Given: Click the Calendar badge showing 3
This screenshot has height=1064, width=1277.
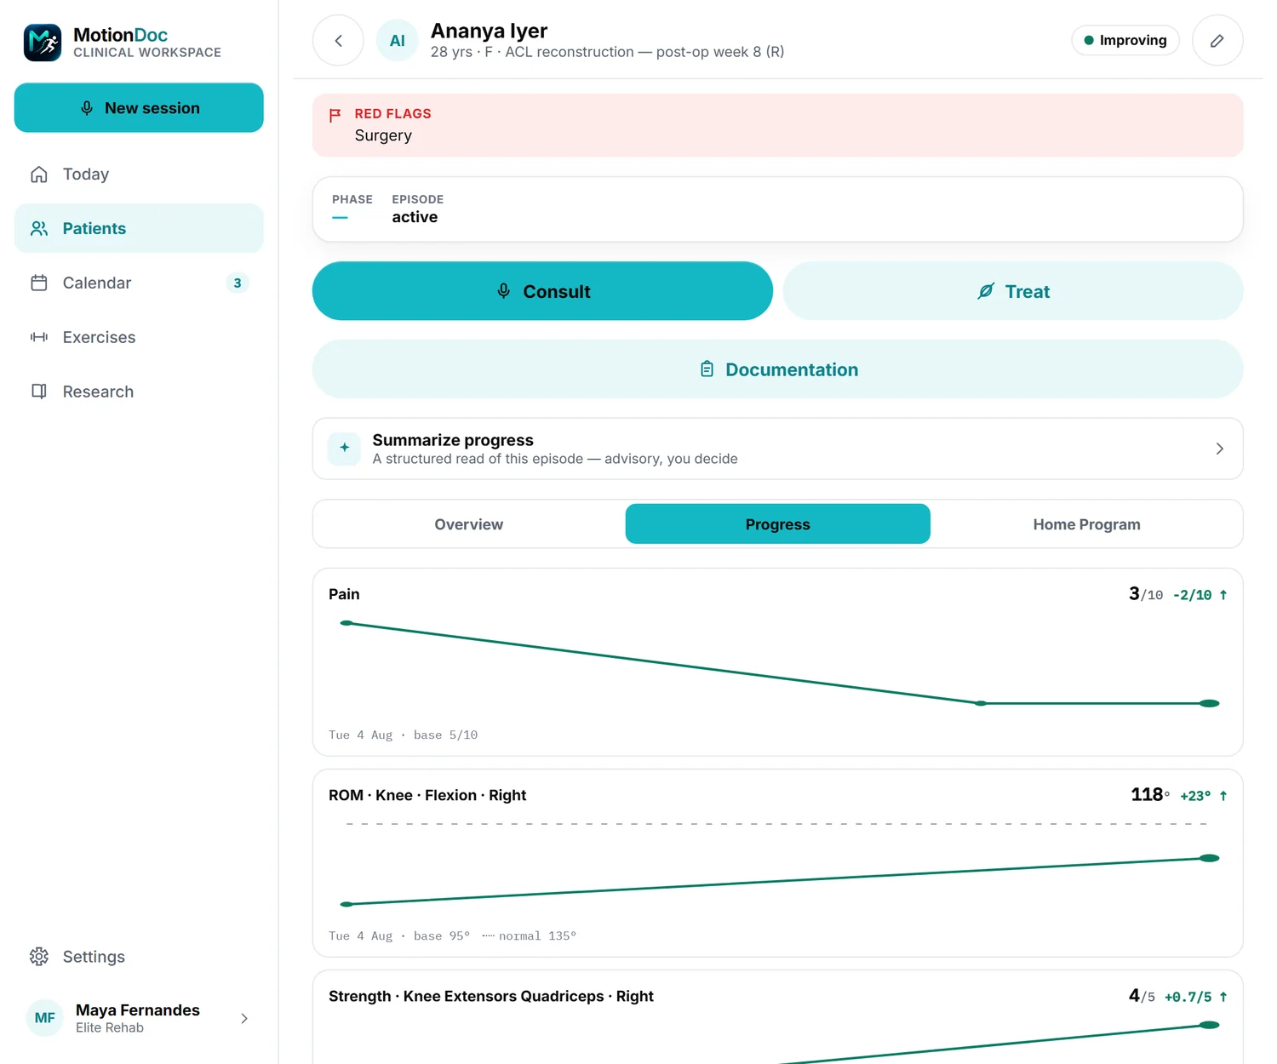Looking at the screenshot, I should (238, 283).
